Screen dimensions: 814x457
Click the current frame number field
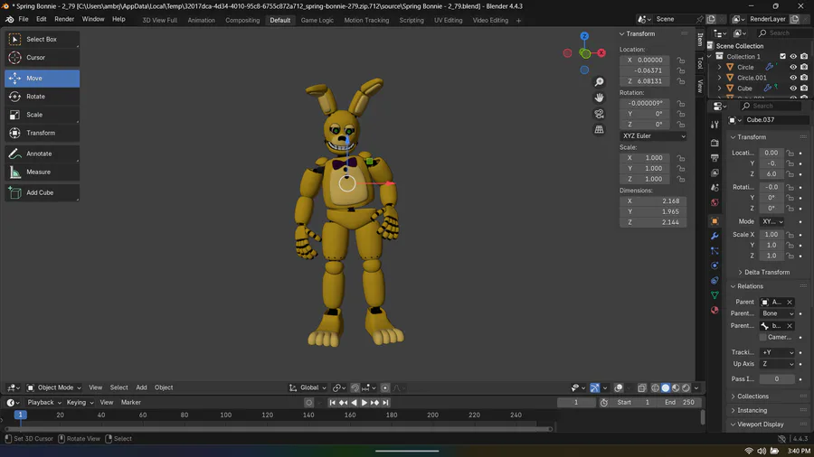tap(576, 403)
